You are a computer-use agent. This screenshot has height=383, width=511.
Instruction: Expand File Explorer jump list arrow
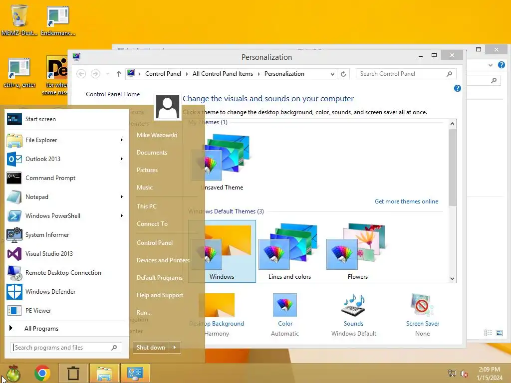click(122, 140)
